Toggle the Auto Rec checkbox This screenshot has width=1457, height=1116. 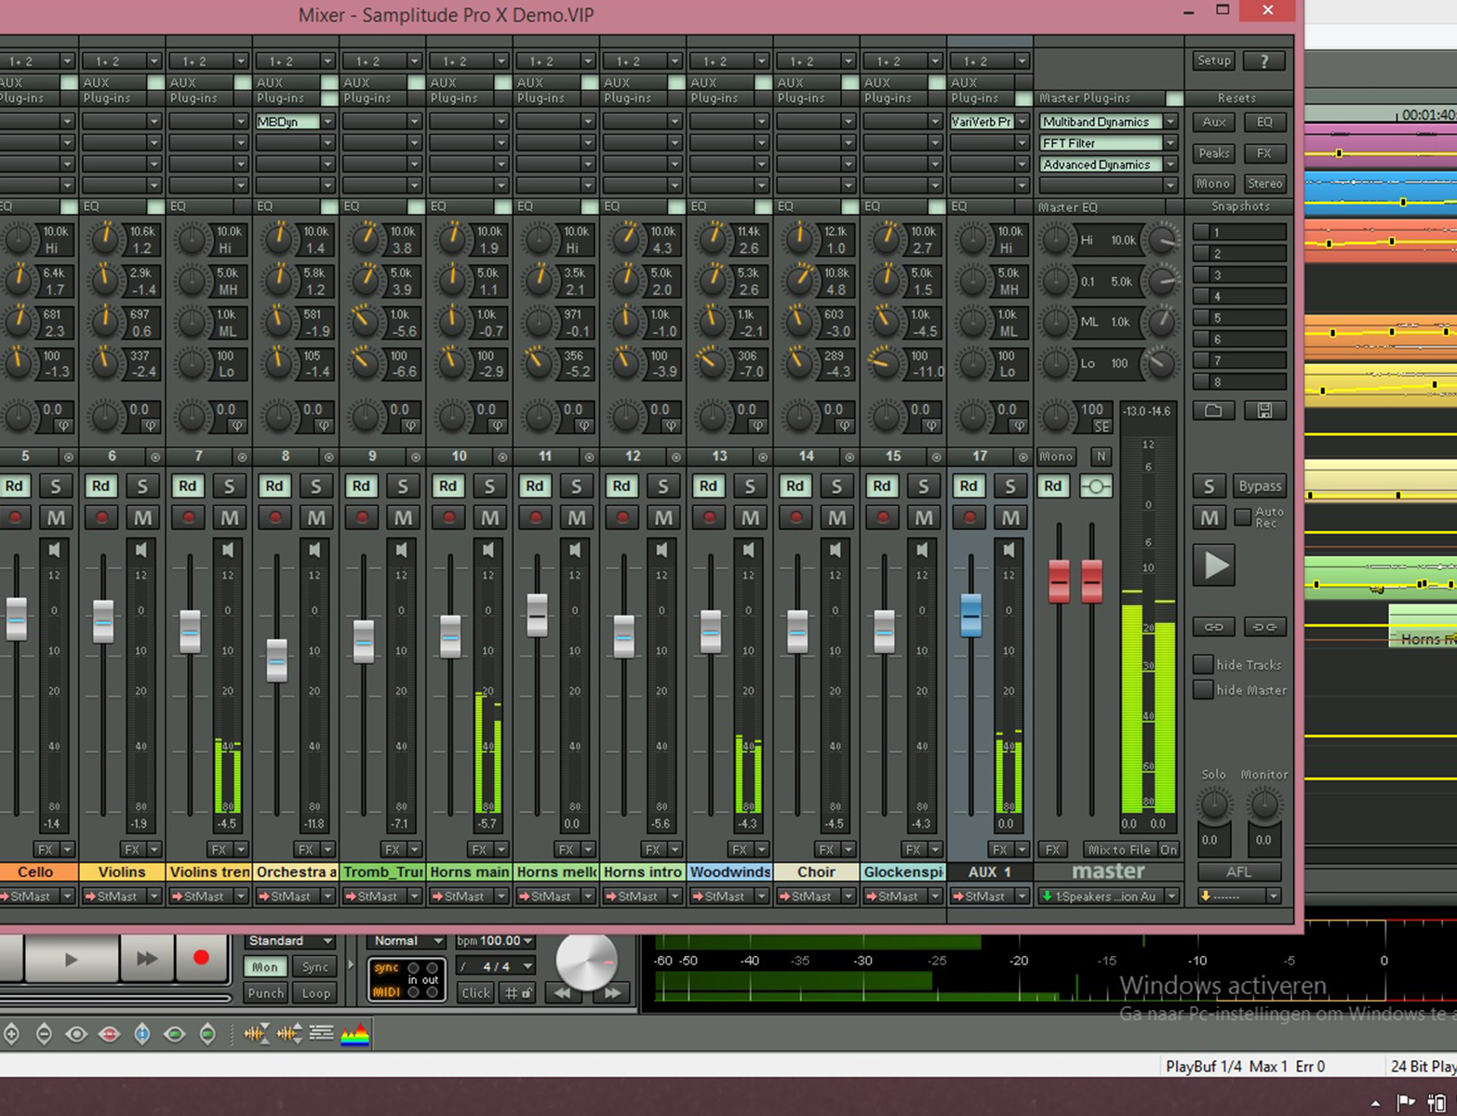1243,516
